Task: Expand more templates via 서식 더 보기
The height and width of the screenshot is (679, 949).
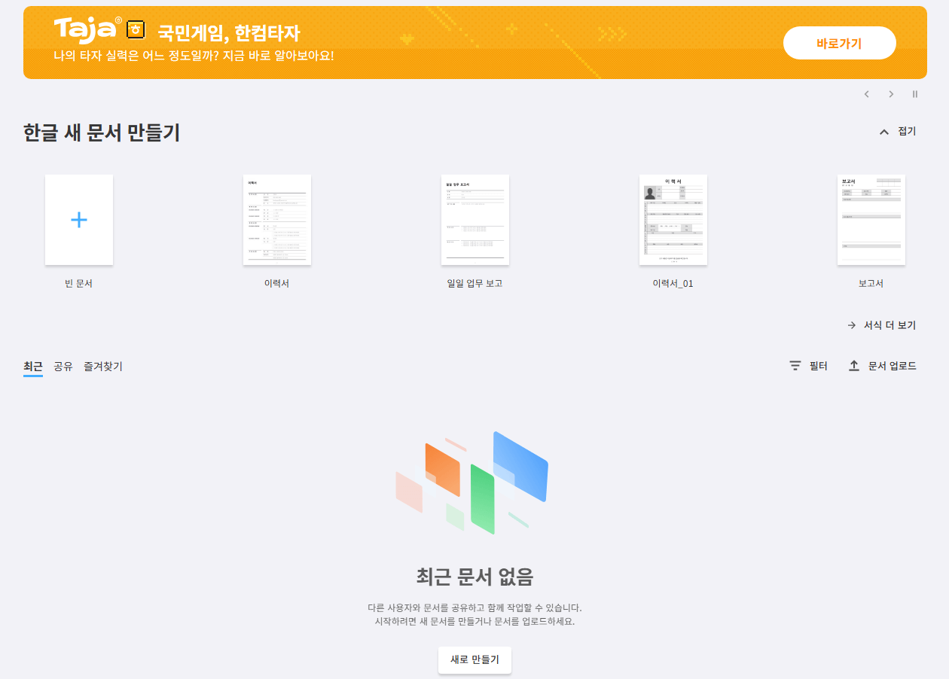Action: point(889,324)
